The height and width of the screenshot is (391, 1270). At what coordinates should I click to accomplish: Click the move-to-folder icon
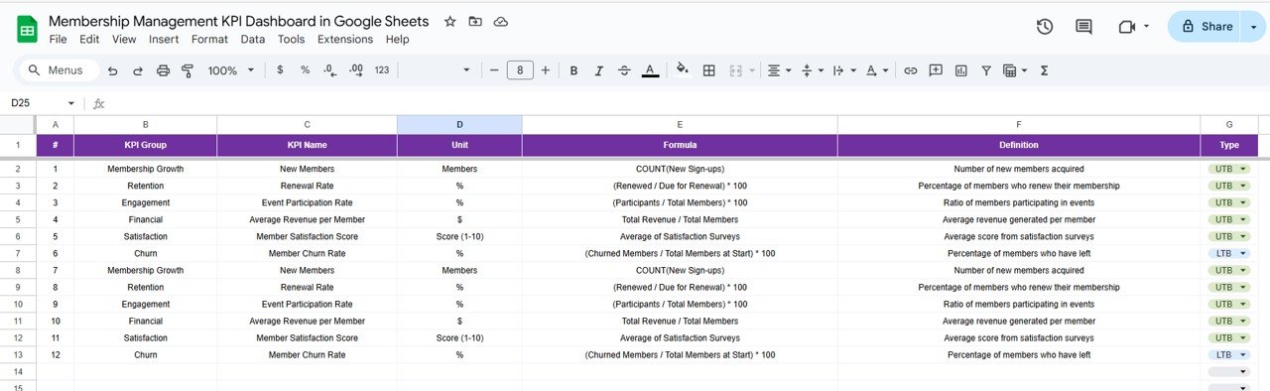[475, 21]
